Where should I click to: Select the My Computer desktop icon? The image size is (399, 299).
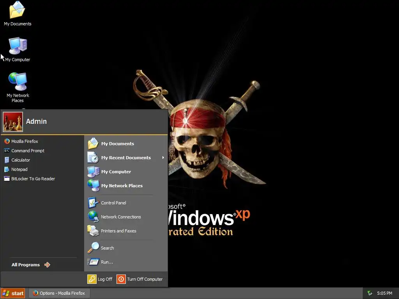(17, 49)
